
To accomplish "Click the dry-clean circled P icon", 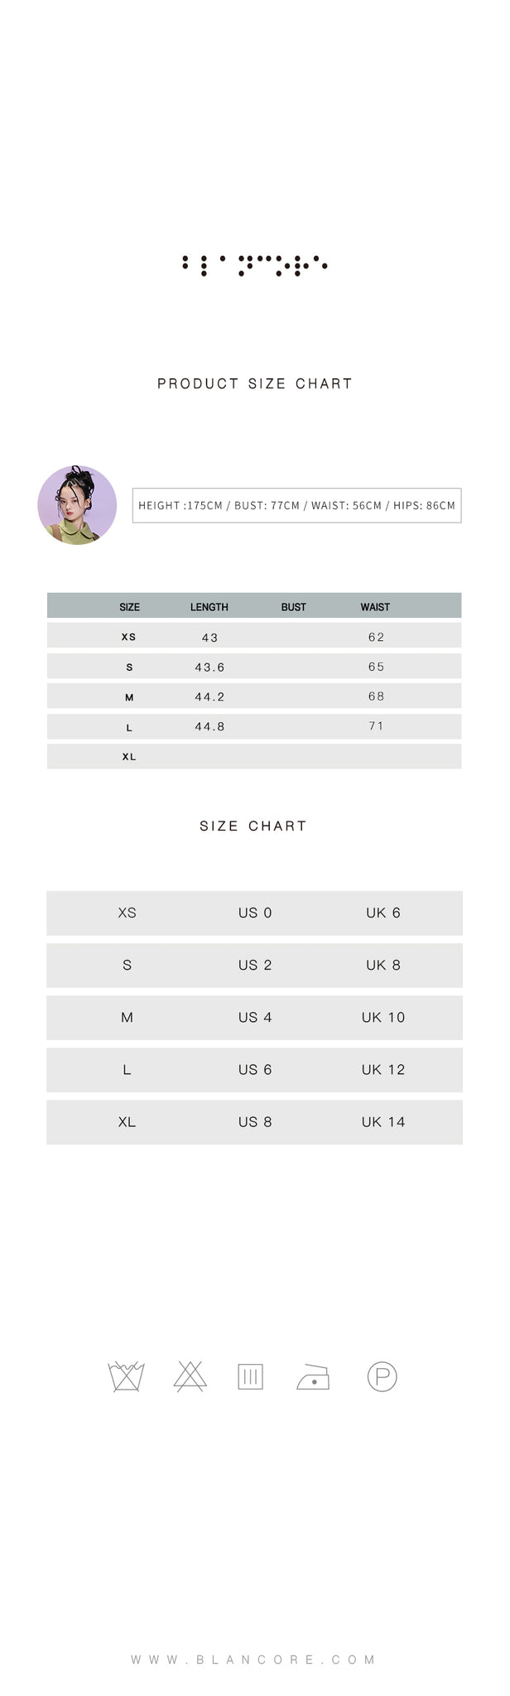I will click(x=382, y=1377).
